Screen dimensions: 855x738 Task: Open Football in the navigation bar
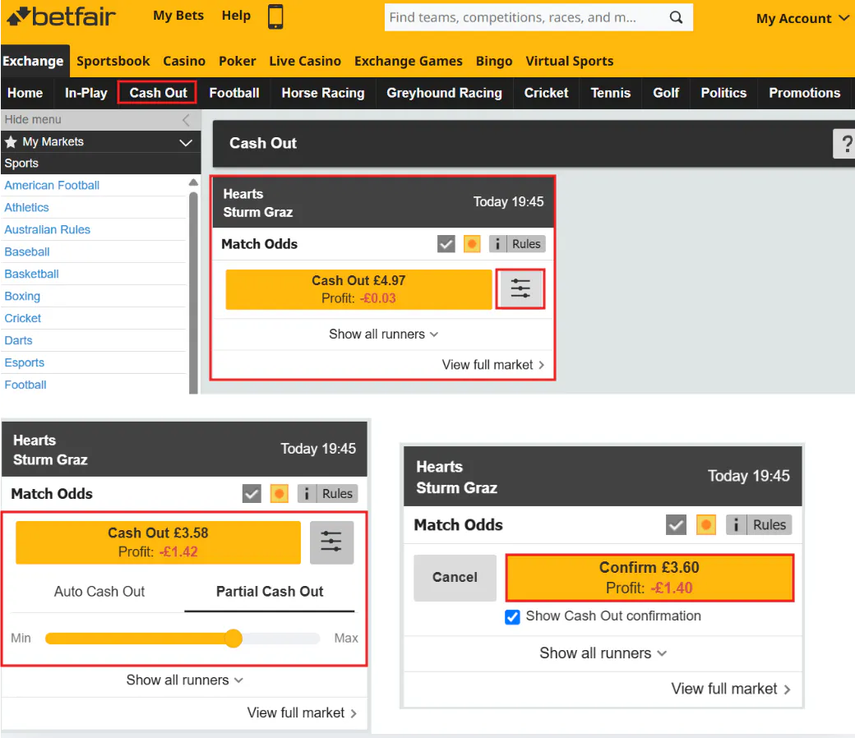pos(234,93)
